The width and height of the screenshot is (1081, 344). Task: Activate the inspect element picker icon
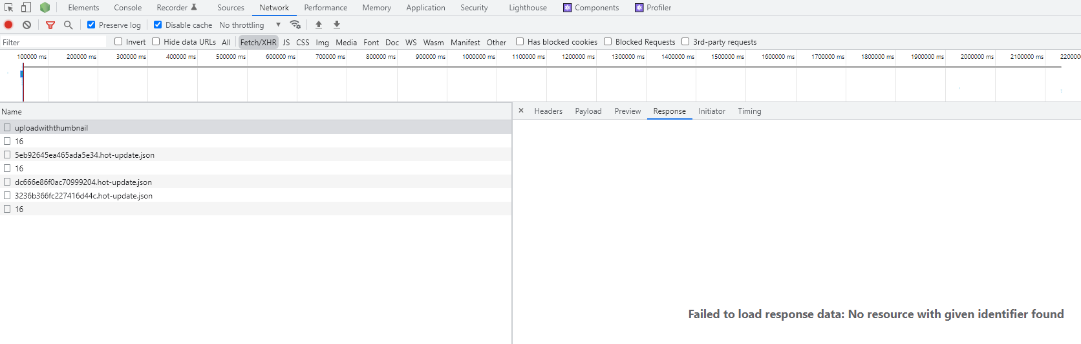9,8
